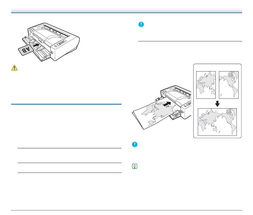The image size is (253, 215).
Task: Click the lightbulb hint icon
Action: [134, 166]
